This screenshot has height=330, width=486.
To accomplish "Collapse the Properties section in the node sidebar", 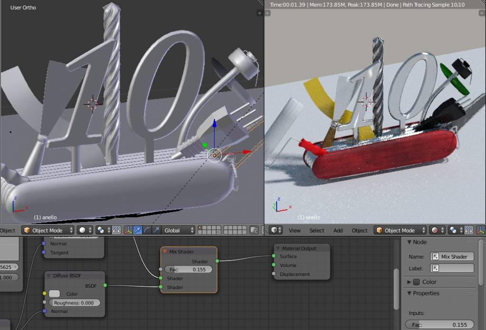I will click(410, 294).
